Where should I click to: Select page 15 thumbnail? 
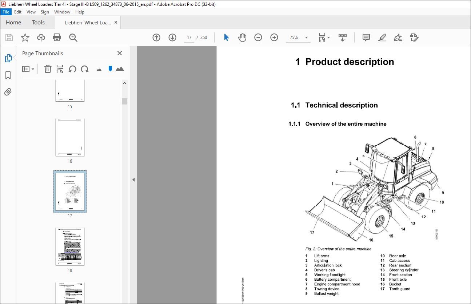[x=70, y=91]
